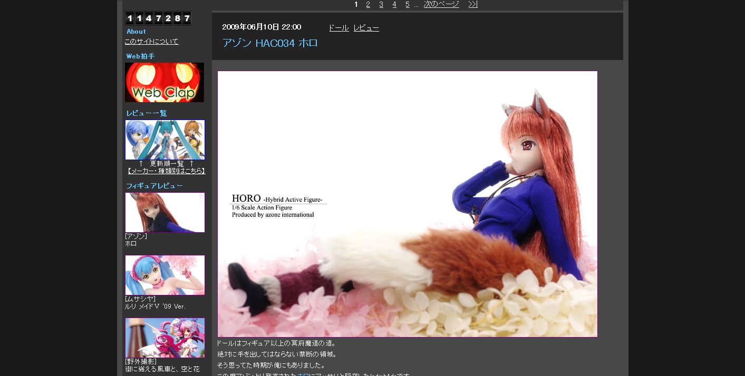The image size is (745, 376).
Task: Click the Web Clap pumpkin banner
Action: click(x=165, y=82)
